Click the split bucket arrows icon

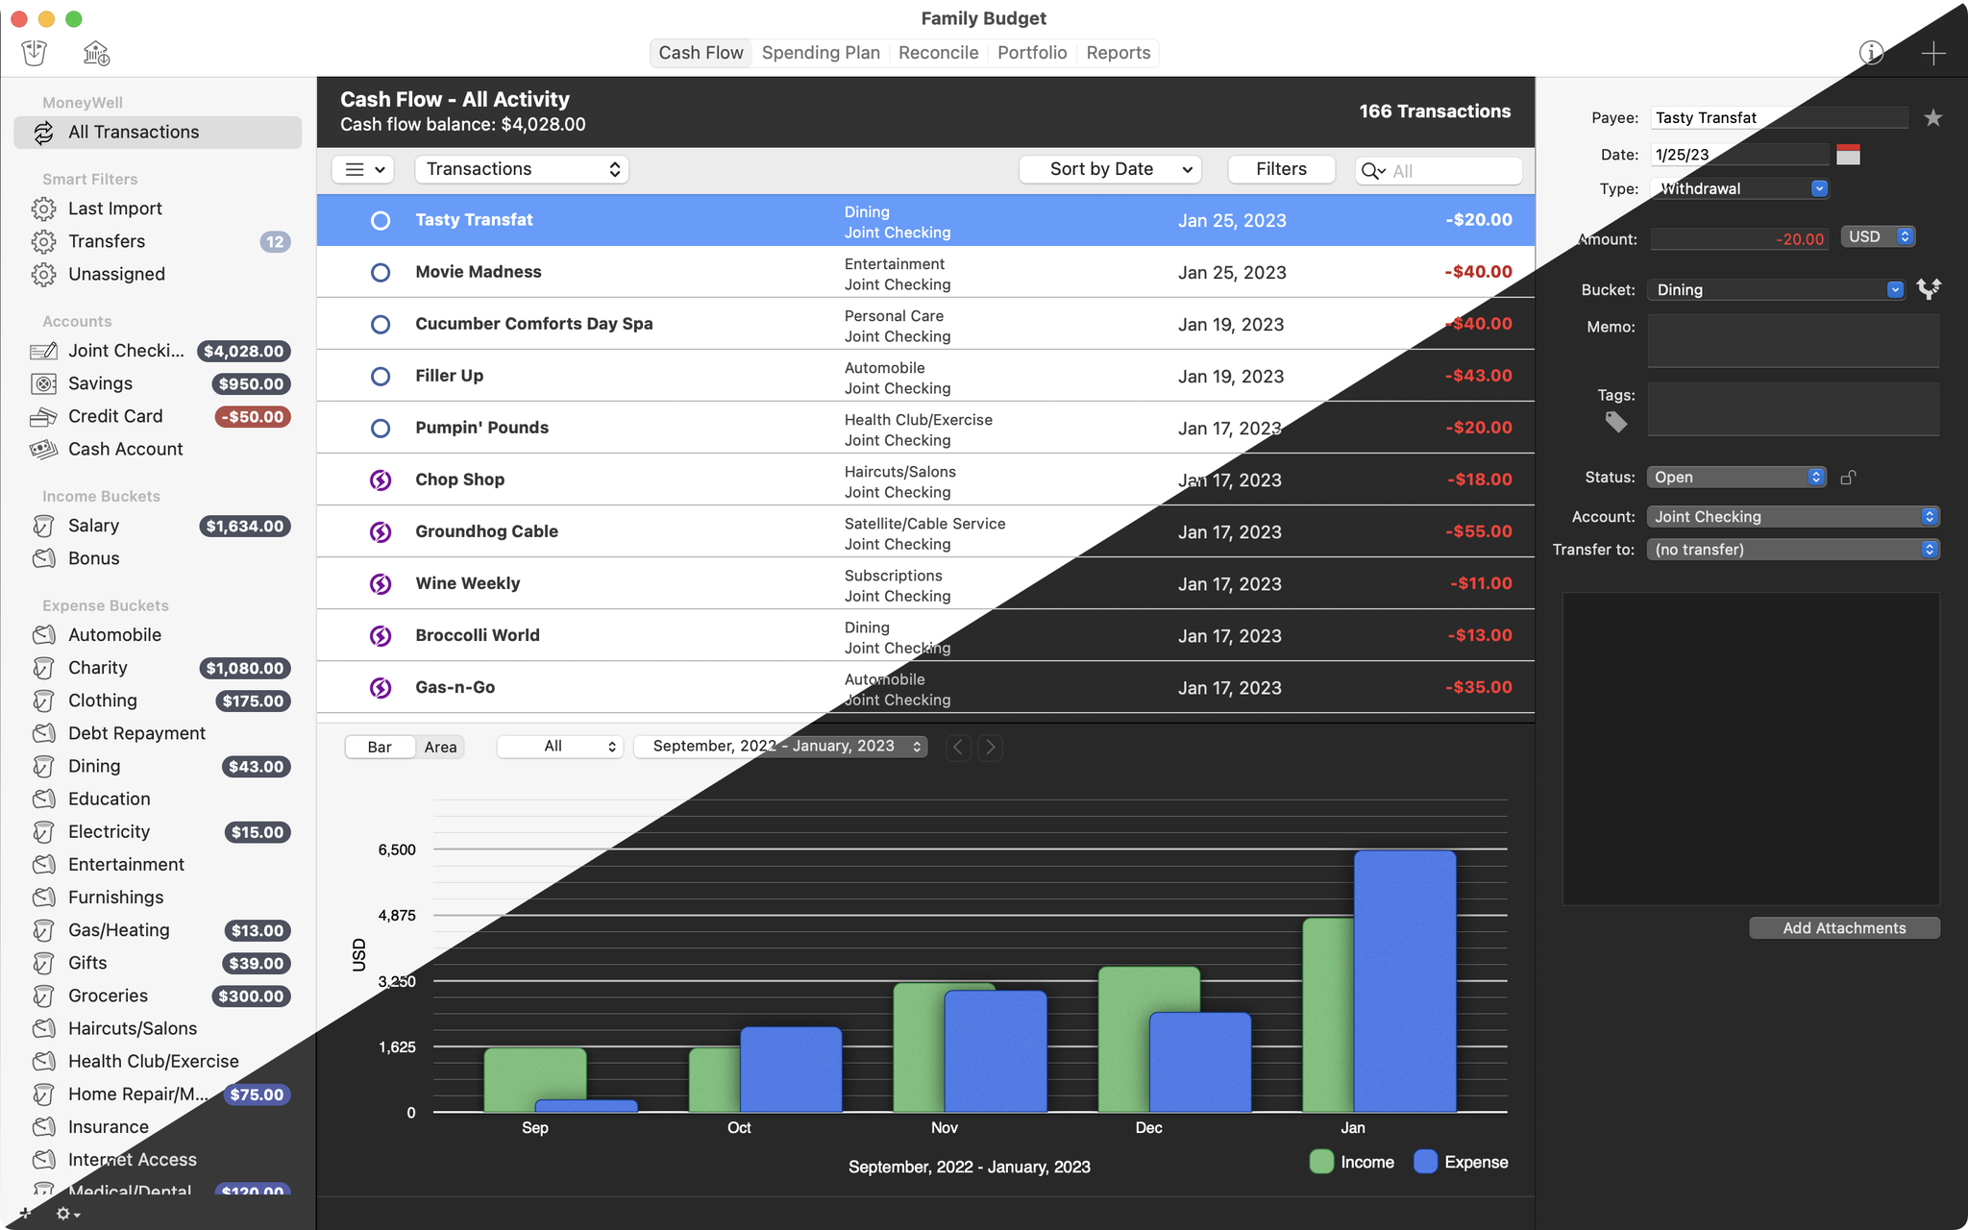click(1929, 289)
